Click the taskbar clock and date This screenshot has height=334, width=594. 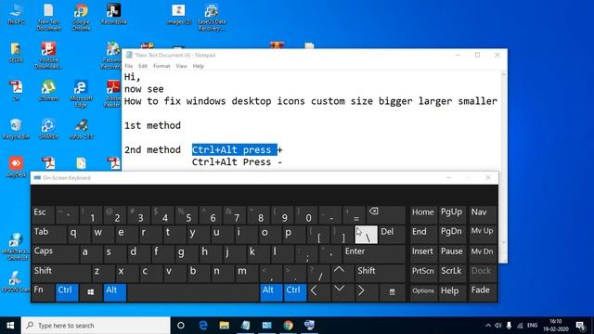[555, 326]
